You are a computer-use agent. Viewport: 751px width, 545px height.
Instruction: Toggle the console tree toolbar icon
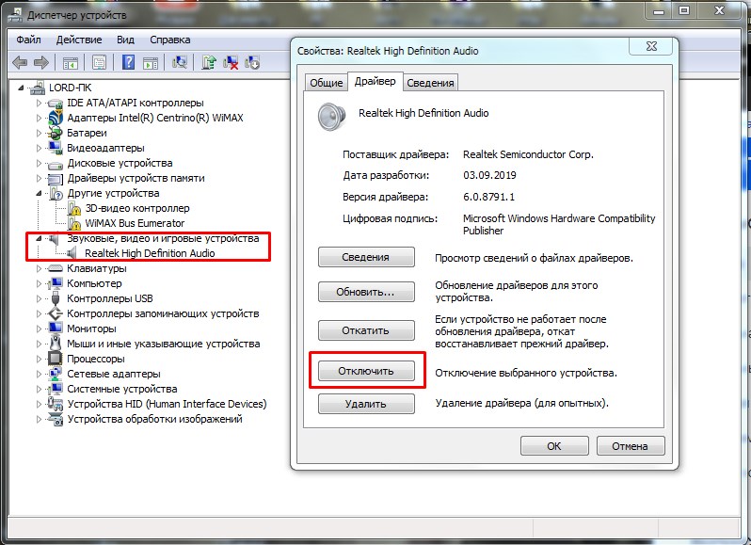(x=71, y=63)
